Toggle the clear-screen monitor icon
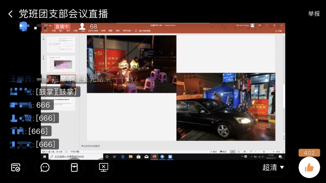Viewport: 326px width, 183px height. pos(103,167)
